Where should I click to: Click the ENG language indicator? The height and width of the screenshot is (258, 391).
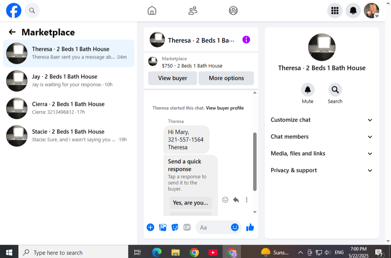(339, 252)
